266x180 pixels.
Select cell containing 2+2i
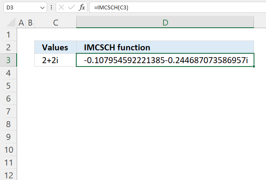(56, 60)
